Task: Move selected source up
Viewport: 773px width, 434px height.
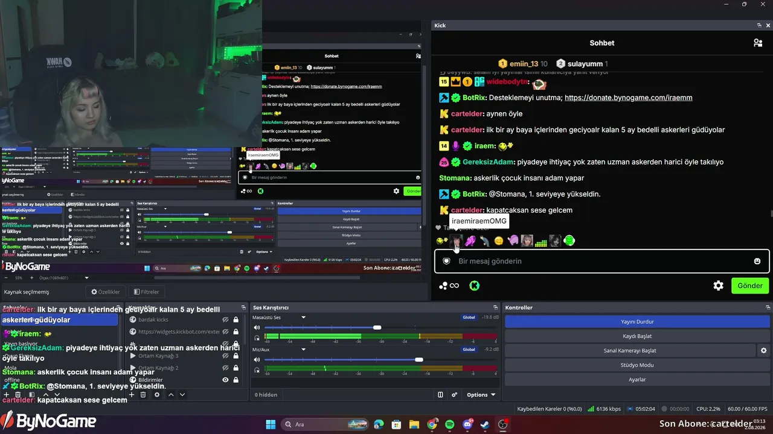Action: tap(171, 394)
